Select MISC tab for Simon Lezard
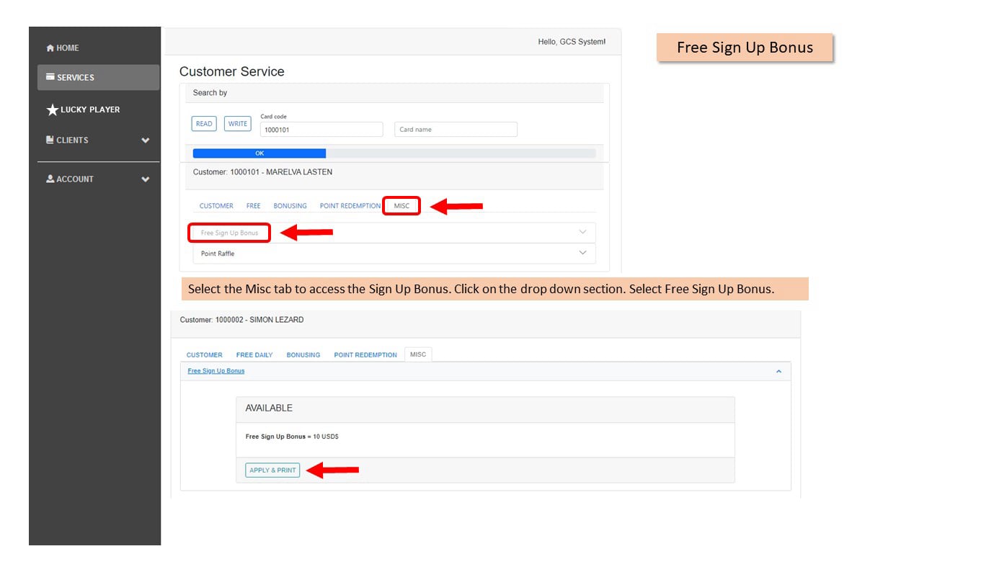The width and height of the screenshot is (981, 572). 418,354
